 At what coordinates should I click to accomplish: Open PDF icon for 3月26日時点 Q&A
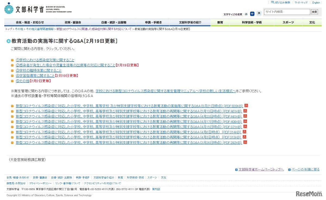[x=245, y=142]
